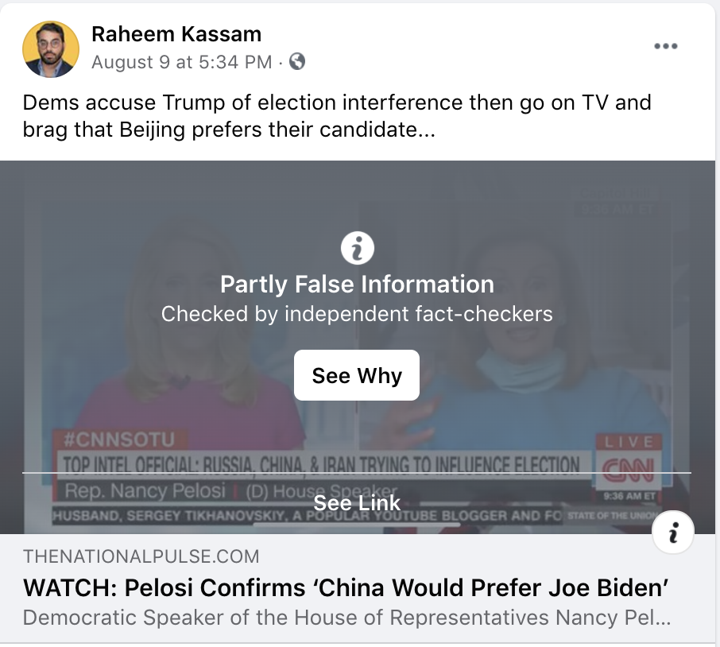The image size is (720, 647).
Task: Click See Link to reveal the article
Action: click(x=357, y=502)
